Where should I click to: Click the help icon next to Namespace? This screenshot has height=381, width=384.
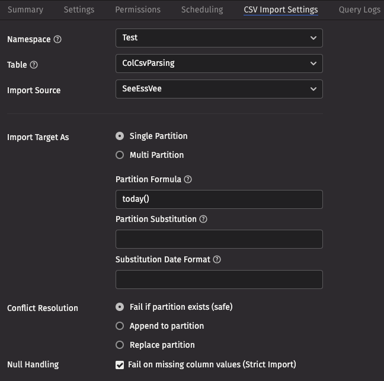coord(57,40)
